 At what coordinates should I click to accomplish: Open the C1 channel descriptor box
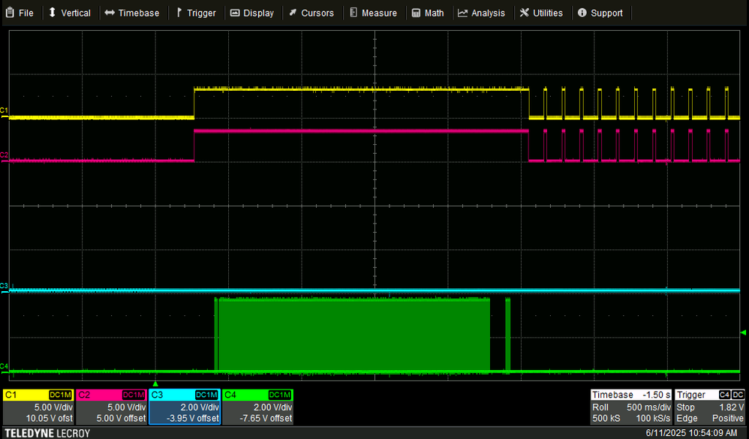pyautogui.click(x=38, y=407)
